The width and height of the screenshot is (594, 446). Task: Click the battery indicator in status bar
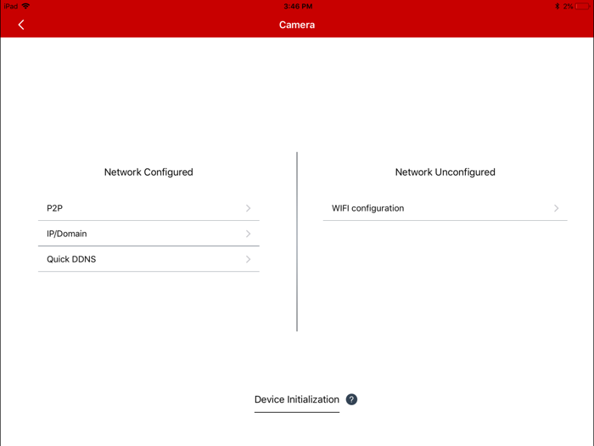click(582, 6)
